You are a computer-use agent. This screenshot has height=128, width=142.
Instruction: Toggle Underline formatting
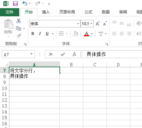(x=47, y=34)
